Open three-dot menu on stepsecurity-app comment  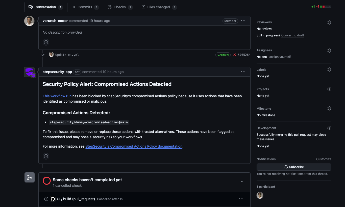(243, 72)
